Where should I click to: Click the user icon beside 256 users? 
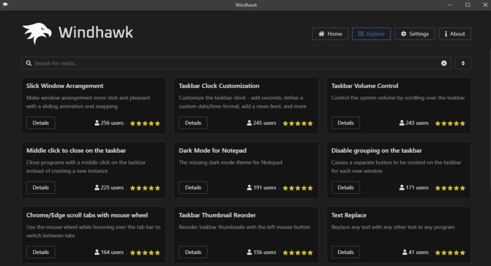click(97, 123)
